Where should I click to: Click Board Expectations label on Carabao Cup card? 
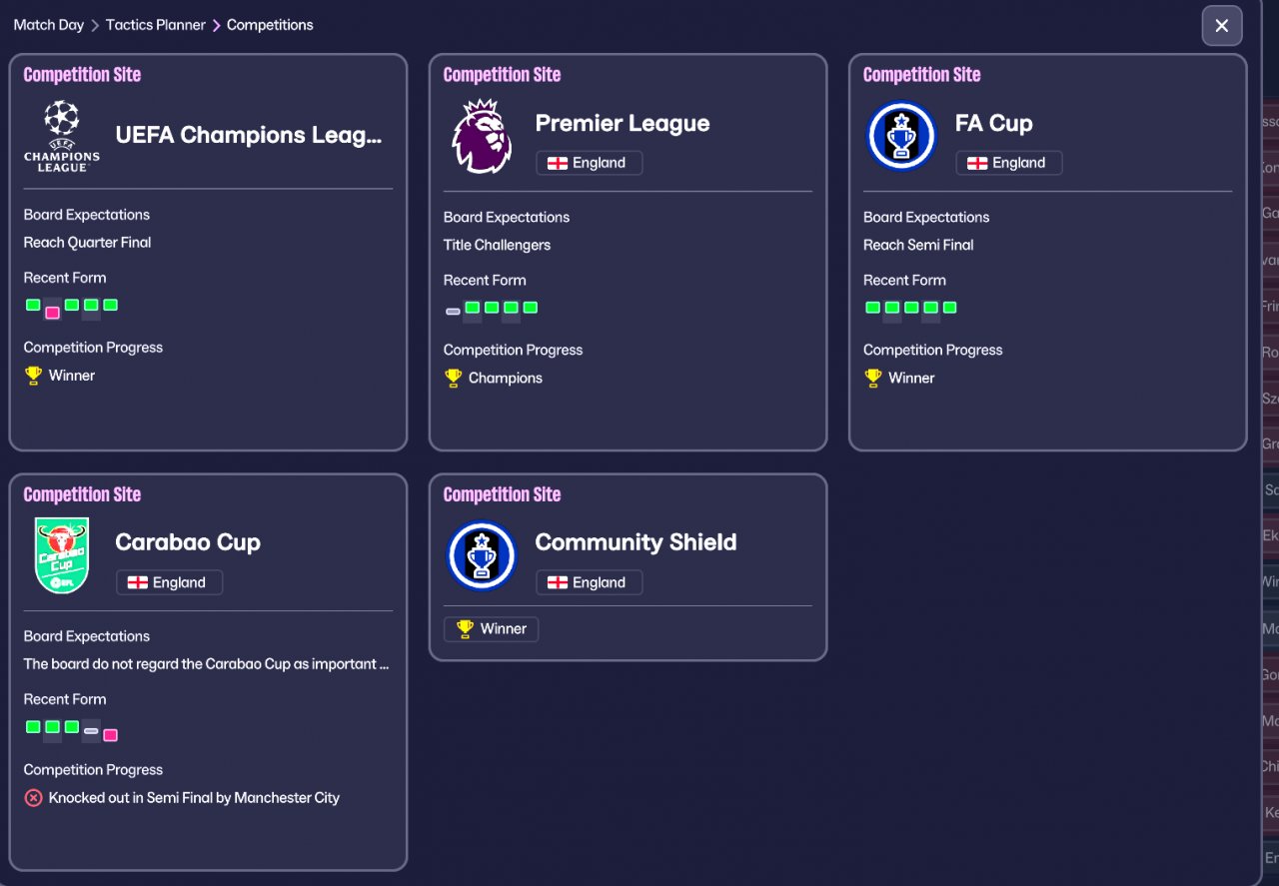[x=87, y=636]
